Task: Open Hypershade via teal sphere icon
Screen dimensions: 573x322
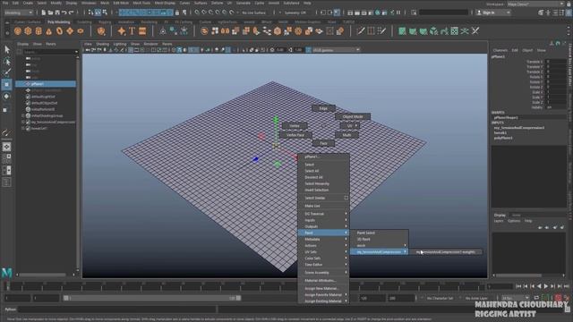Action: [378, 13]
